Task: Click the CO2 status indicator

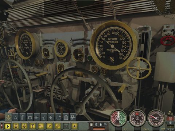Action: [x=105, y=124]
